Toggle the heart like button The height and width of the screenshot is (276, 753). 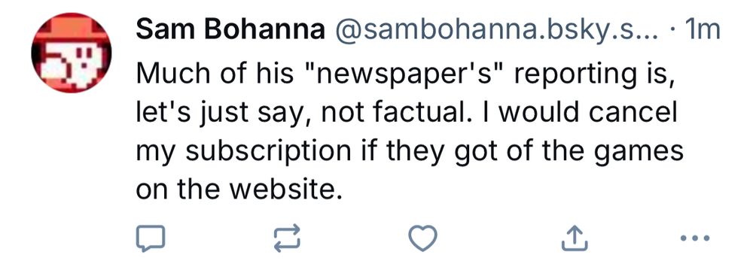(x=422, y=238)
